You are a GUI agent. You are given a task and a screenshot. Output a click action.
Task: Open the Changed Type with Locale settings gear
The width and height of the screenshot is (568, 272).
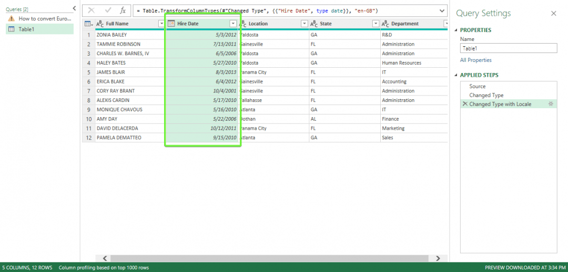pos(551,104)
